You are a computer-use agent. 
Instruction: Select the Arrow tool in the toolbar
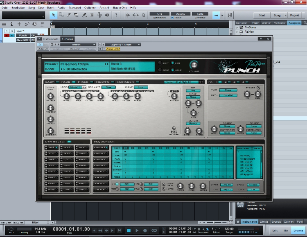(54, 15)
